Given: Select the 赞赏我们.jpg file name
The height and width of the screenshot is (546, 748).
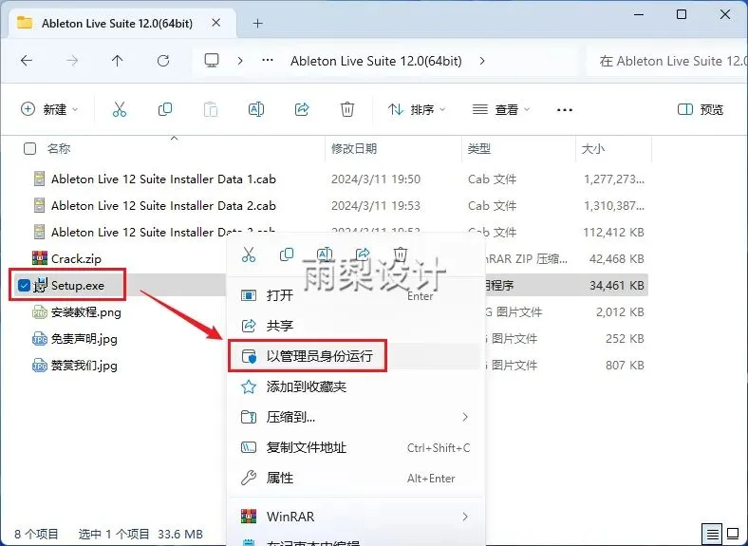Looking at the screenshot, I should (x=84, y=366).
